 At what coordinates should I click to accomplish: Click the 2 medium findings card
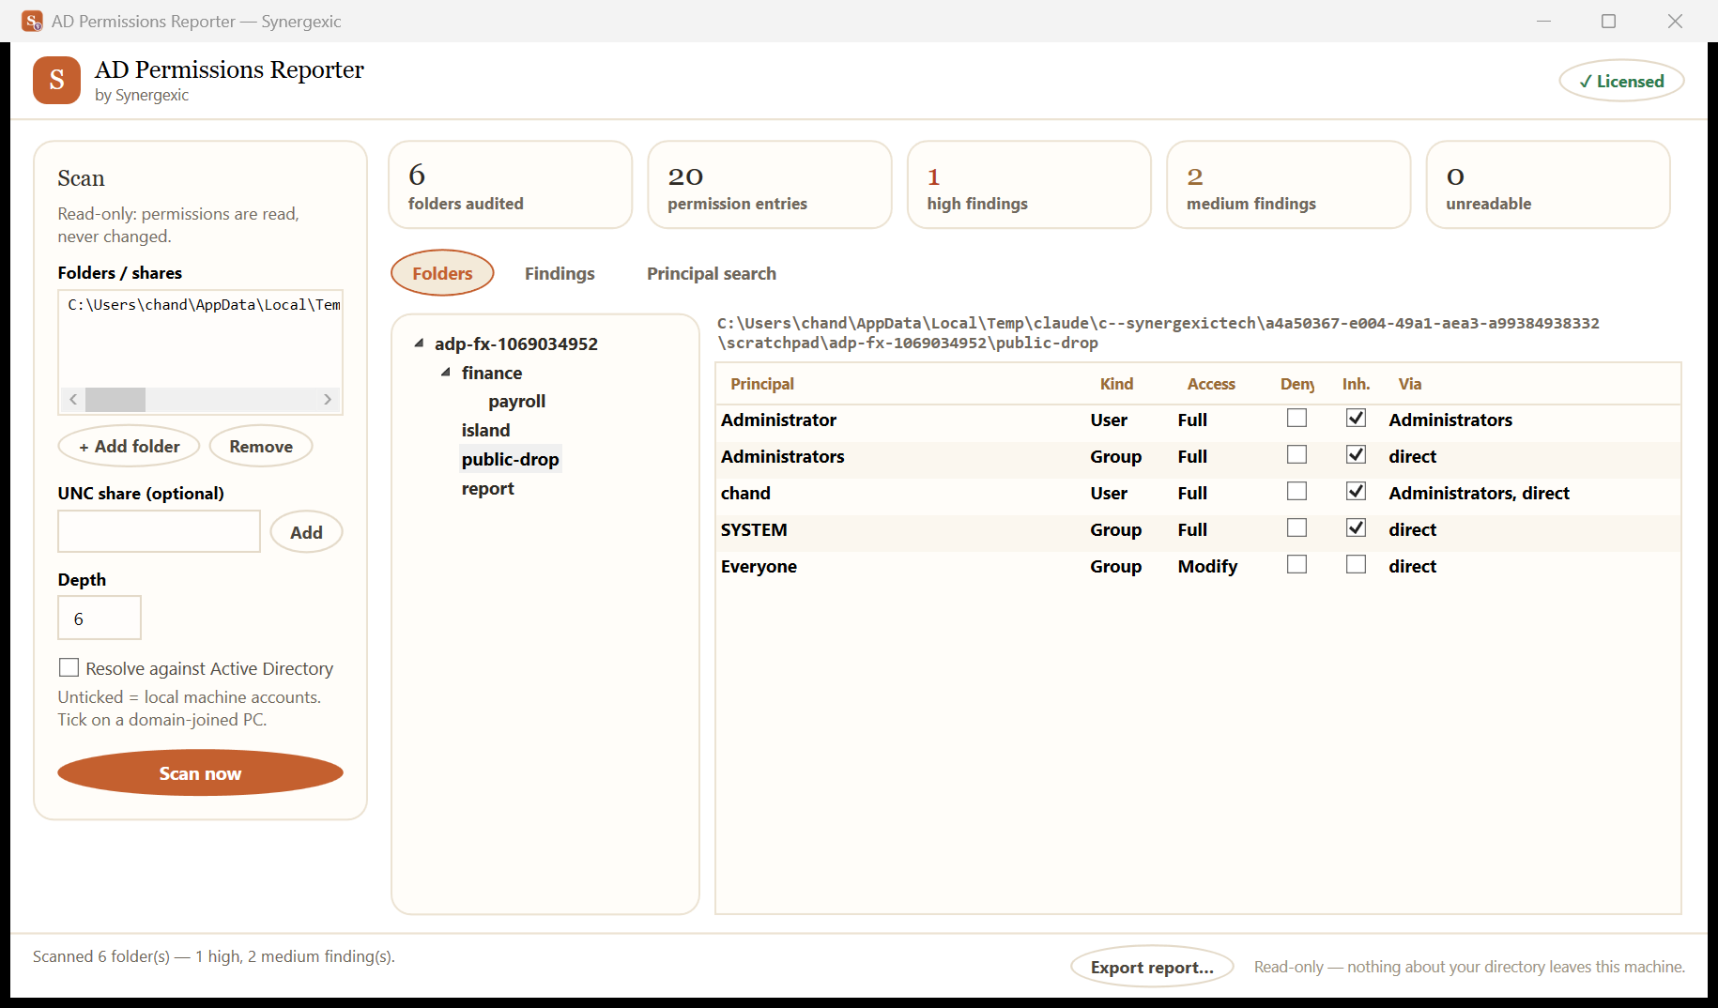[x=1288, y=185]
